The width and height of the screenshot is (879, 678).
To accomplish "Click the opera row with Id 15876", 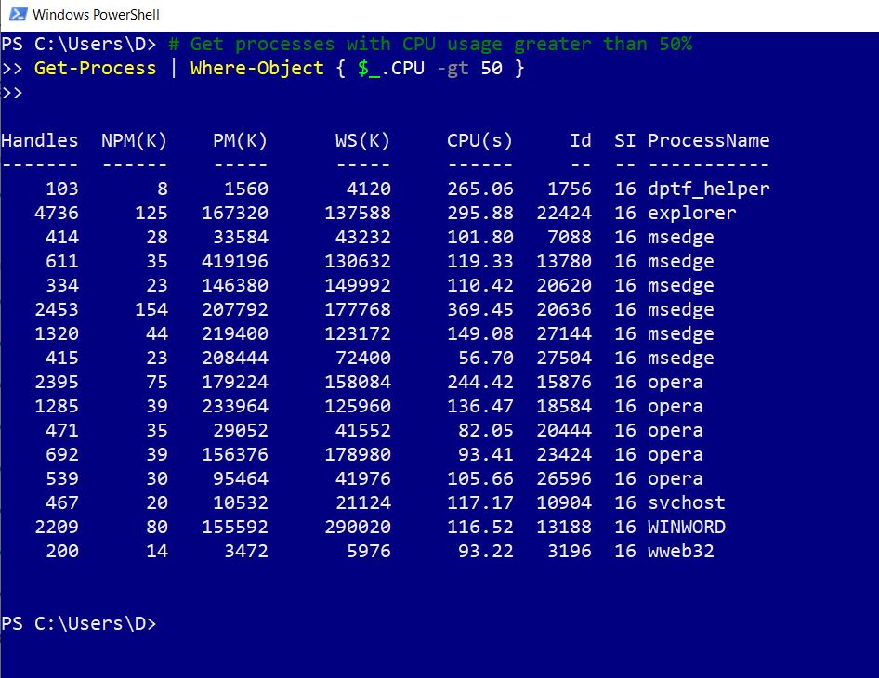I will pyautogui.click(x=675, y=383).
